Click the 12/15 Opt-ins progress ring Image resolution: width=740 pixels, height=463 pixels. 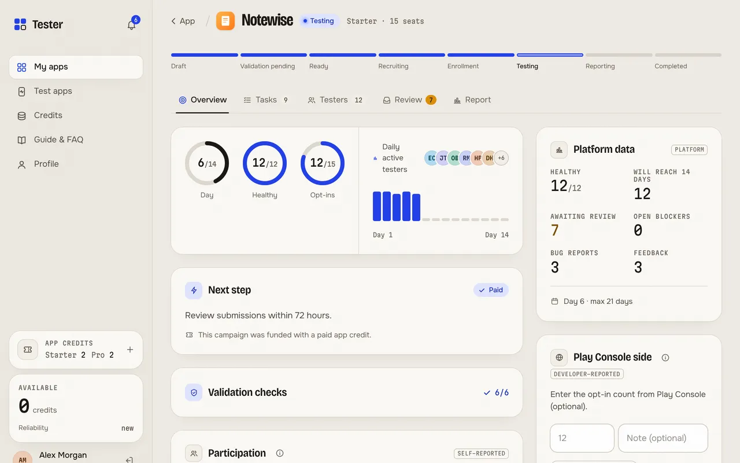pyautogui.click(x=323, y=163)
